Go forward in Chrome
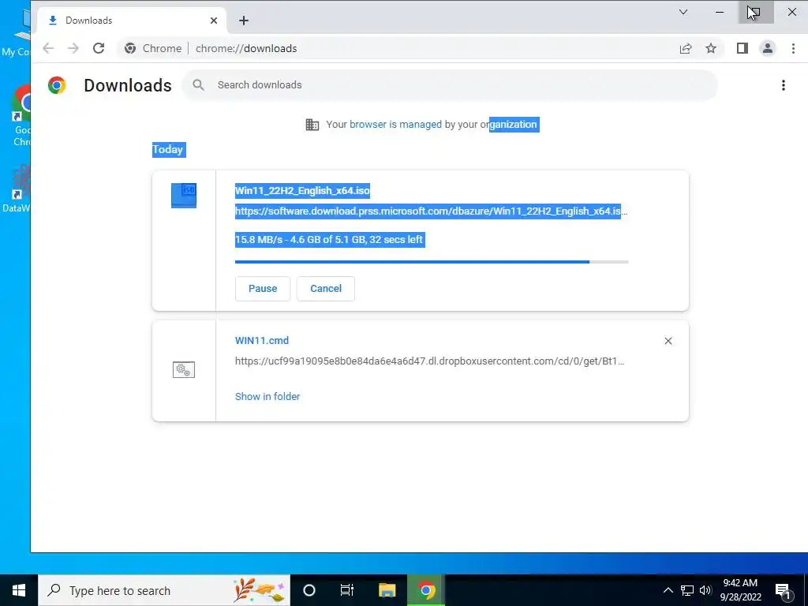The width and height of the screenshot is (808, 606). (x=73, y=48)
